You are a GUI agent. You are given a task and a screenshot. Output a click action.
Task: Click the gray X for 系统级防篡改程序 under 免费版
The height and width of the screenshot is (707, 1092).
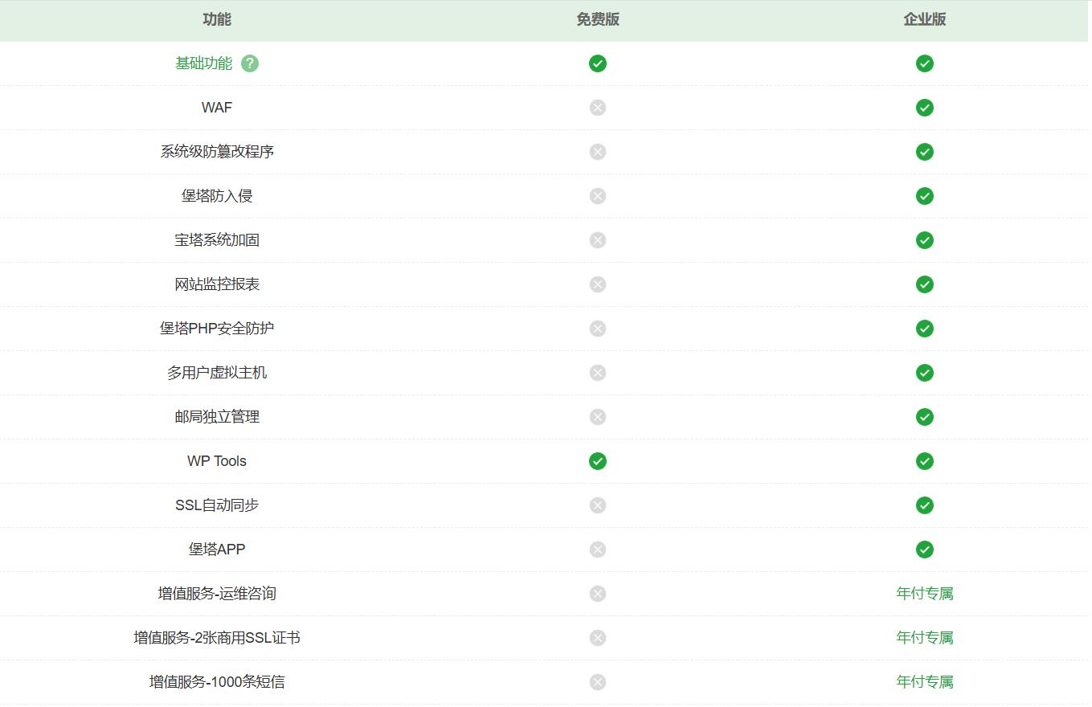pos(597,152)
